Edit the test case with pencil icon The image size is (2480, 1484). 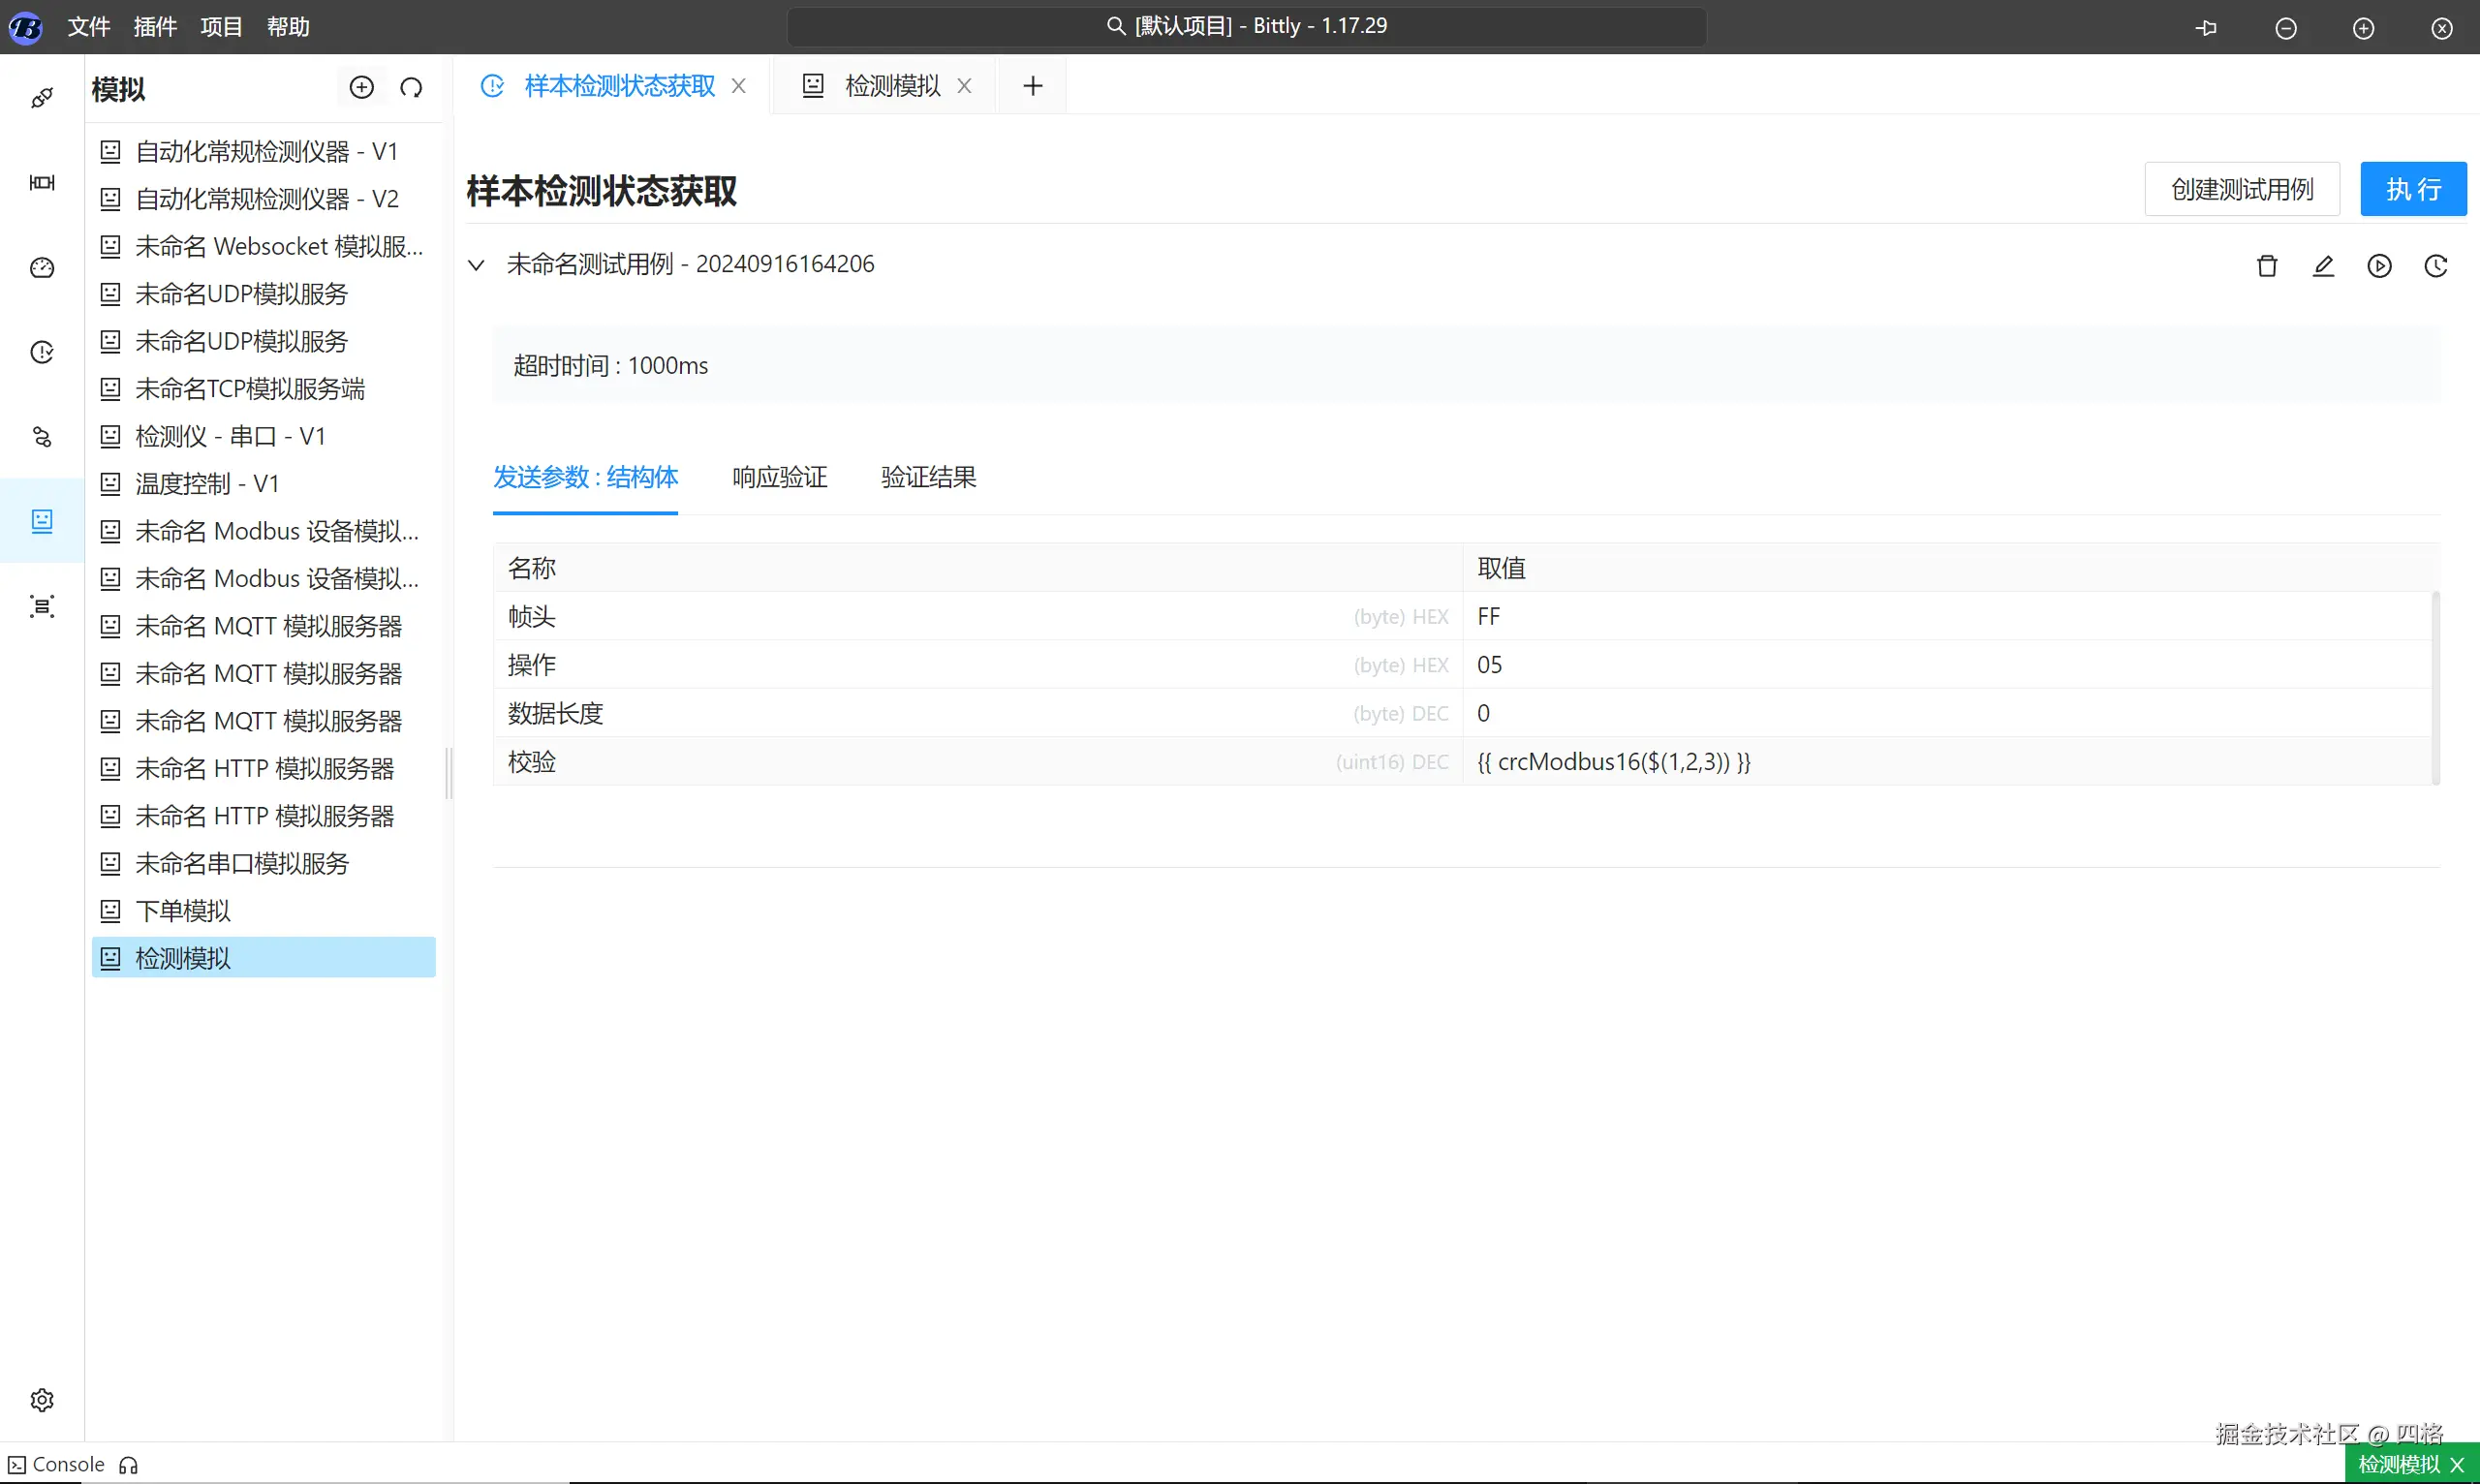[x=2323, y=265]
